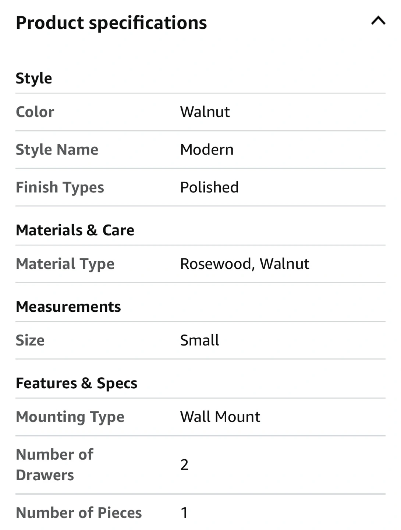Tap the Materials & Care heading

(75, 230)
